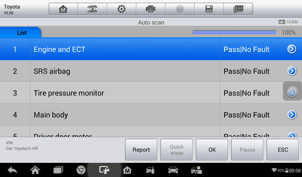Go to the MaxiSys home icon in top toolbar
Viewport: 302px width, 177px height.
63,9
